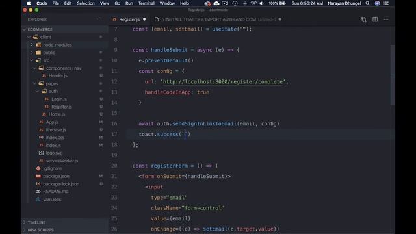Screen dimensions: 416x234
Task: Open the Terminal menu
Action: pyautogui.click(x=146, y=3)
